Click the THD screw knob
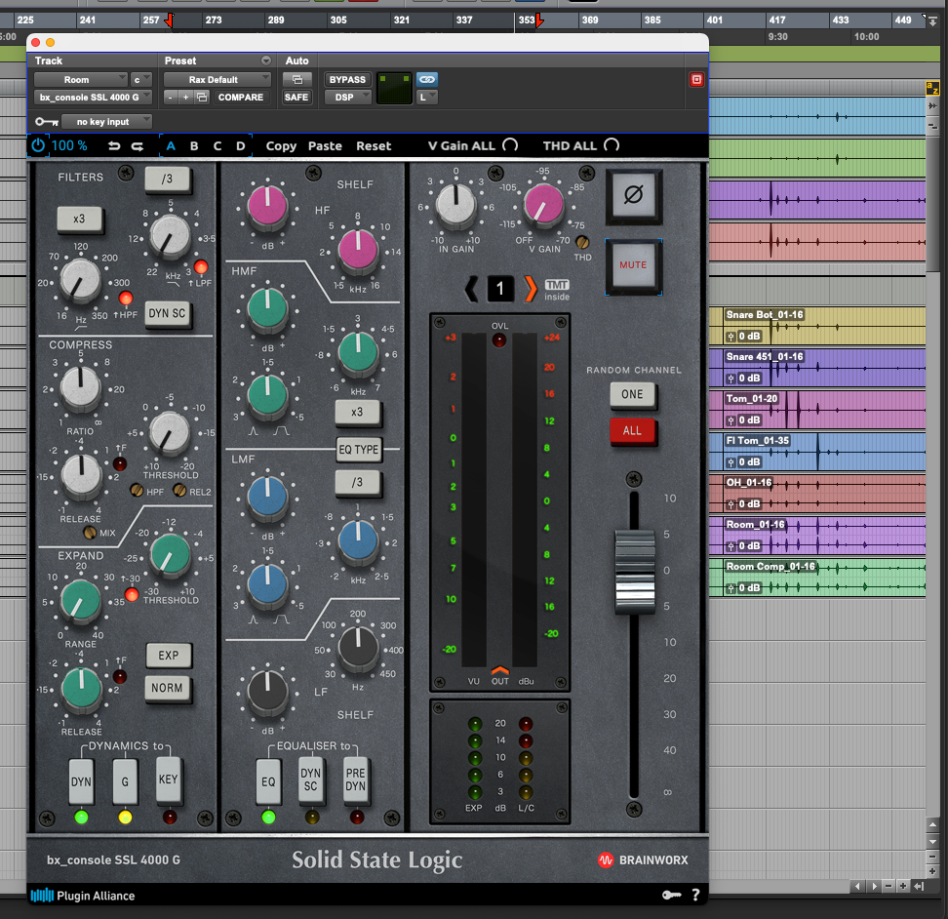The width and height of the screenshot is (948, 919). 582,243
